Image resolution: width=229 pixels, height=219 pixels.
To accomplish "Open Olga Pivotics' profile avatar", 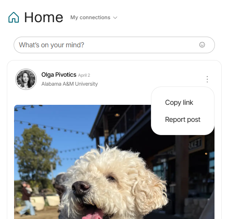I will pos(26,79).
